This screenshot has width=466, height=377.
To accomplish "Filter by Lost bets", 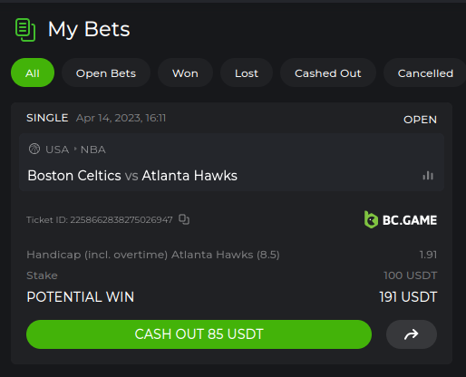I will click(x=247, y=72).
